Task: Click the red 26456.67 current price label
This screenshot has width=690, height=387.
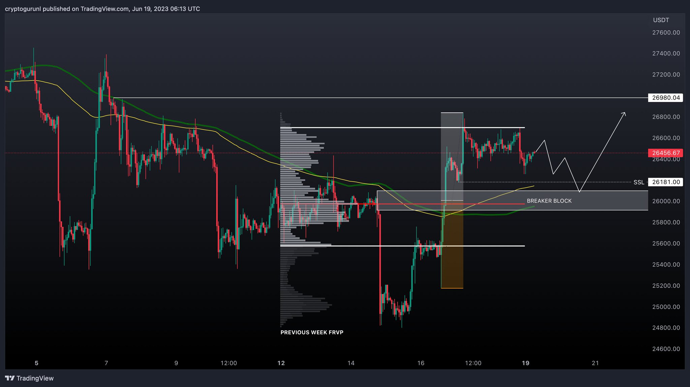Action: 666,153
